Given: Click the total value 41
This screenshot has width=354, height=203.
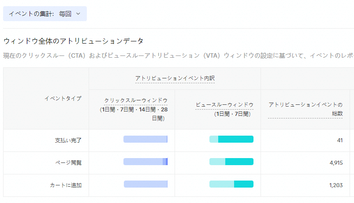Looking at the screenshot, I should pyautogui.click(x=339, y=140).
